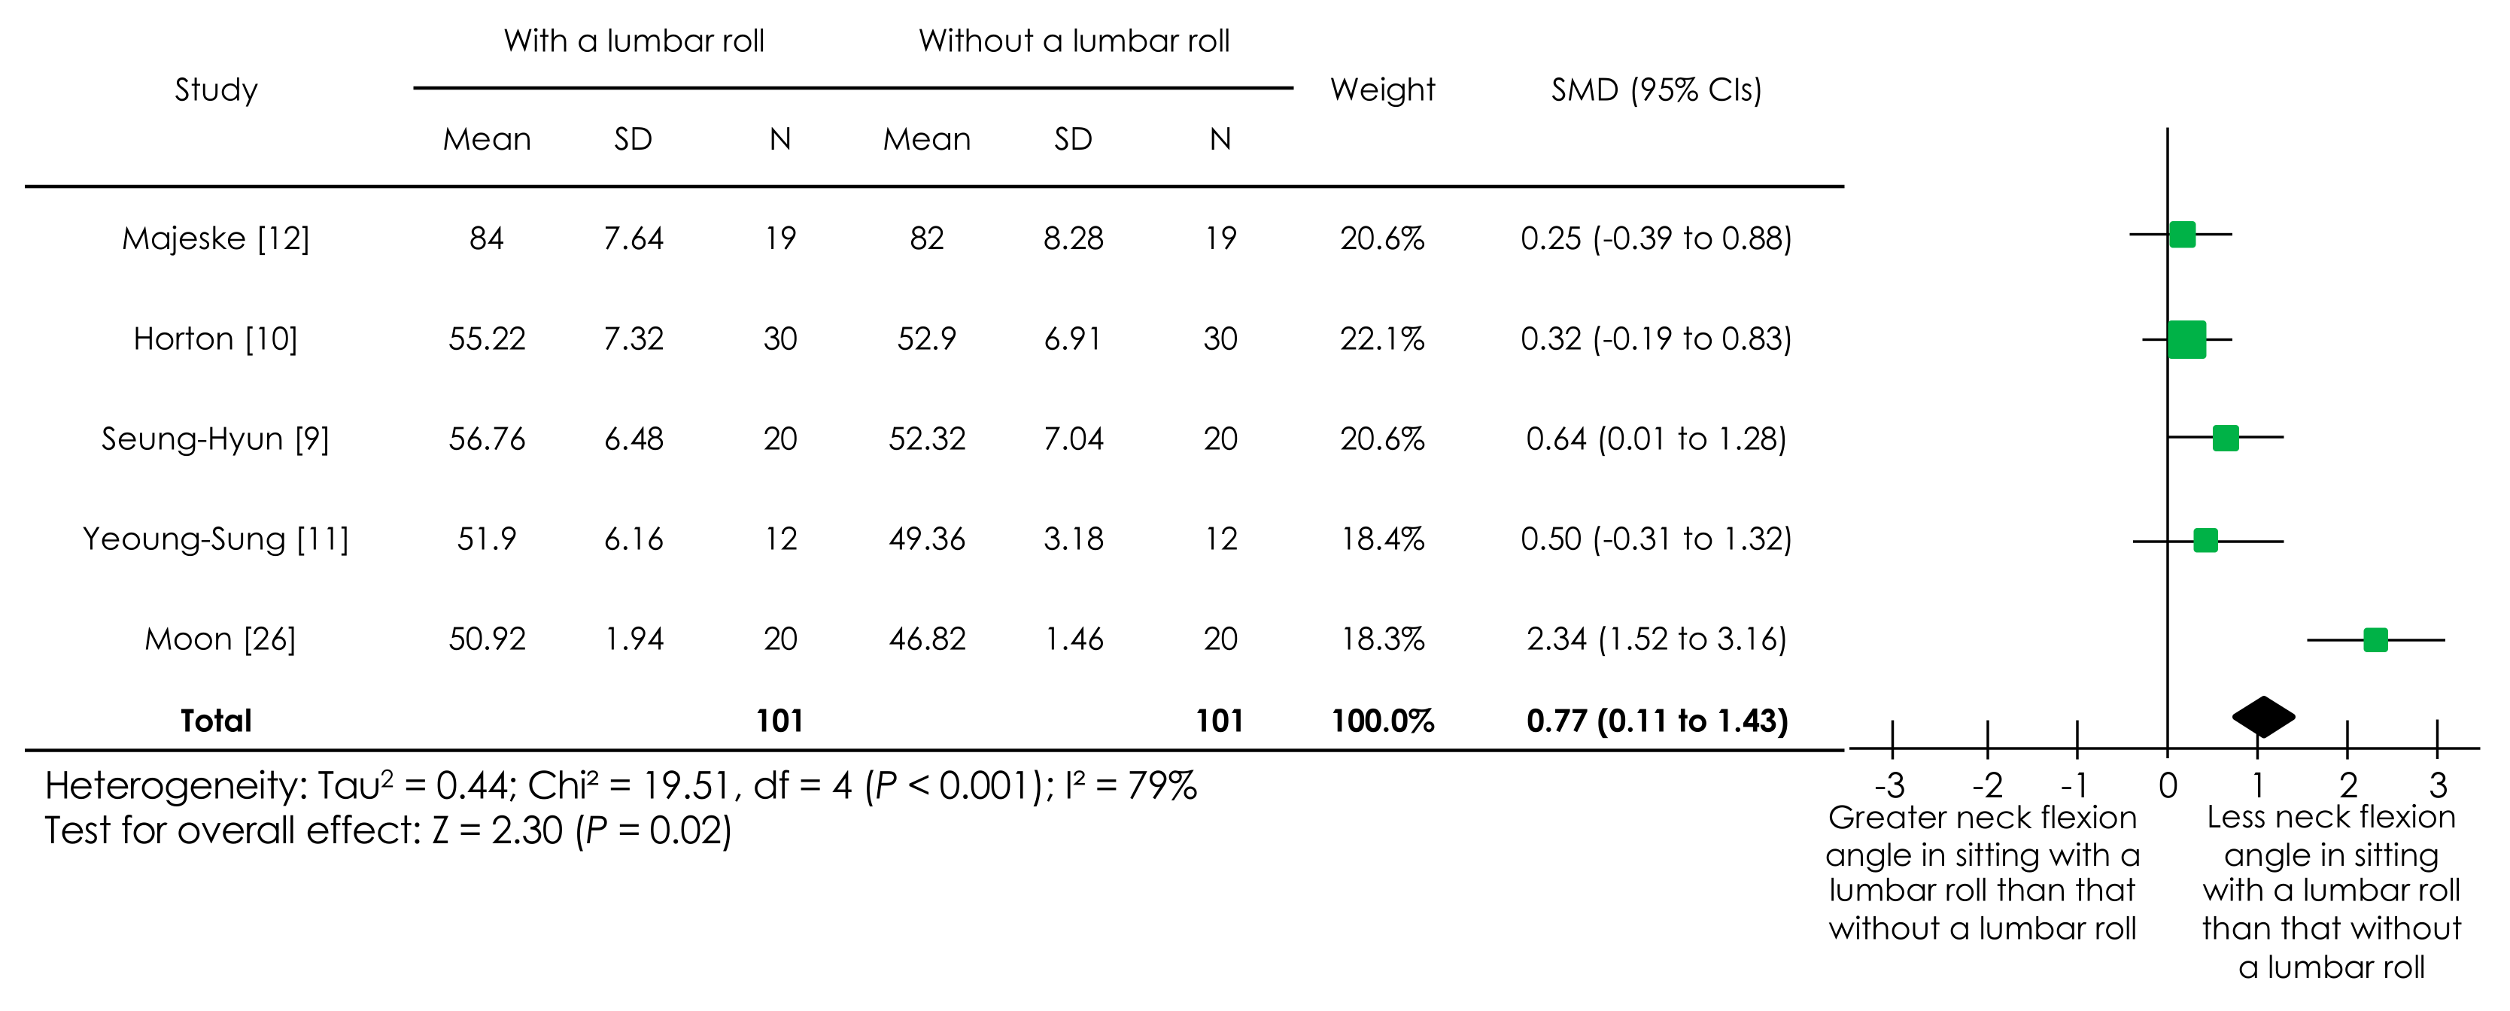Click the total SMD value 0.77 (0.11 to 1.43)
The width and height of the screenshot is (2510, 1011).
(1657, 721)
